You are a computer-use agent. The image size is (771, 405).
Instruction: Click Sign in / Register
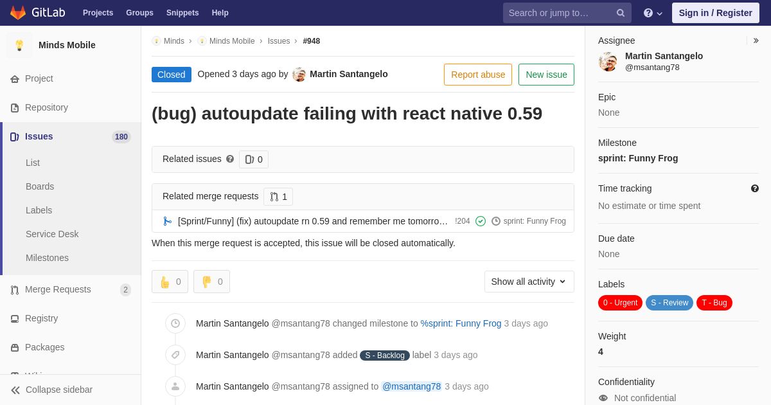[715, 13]
